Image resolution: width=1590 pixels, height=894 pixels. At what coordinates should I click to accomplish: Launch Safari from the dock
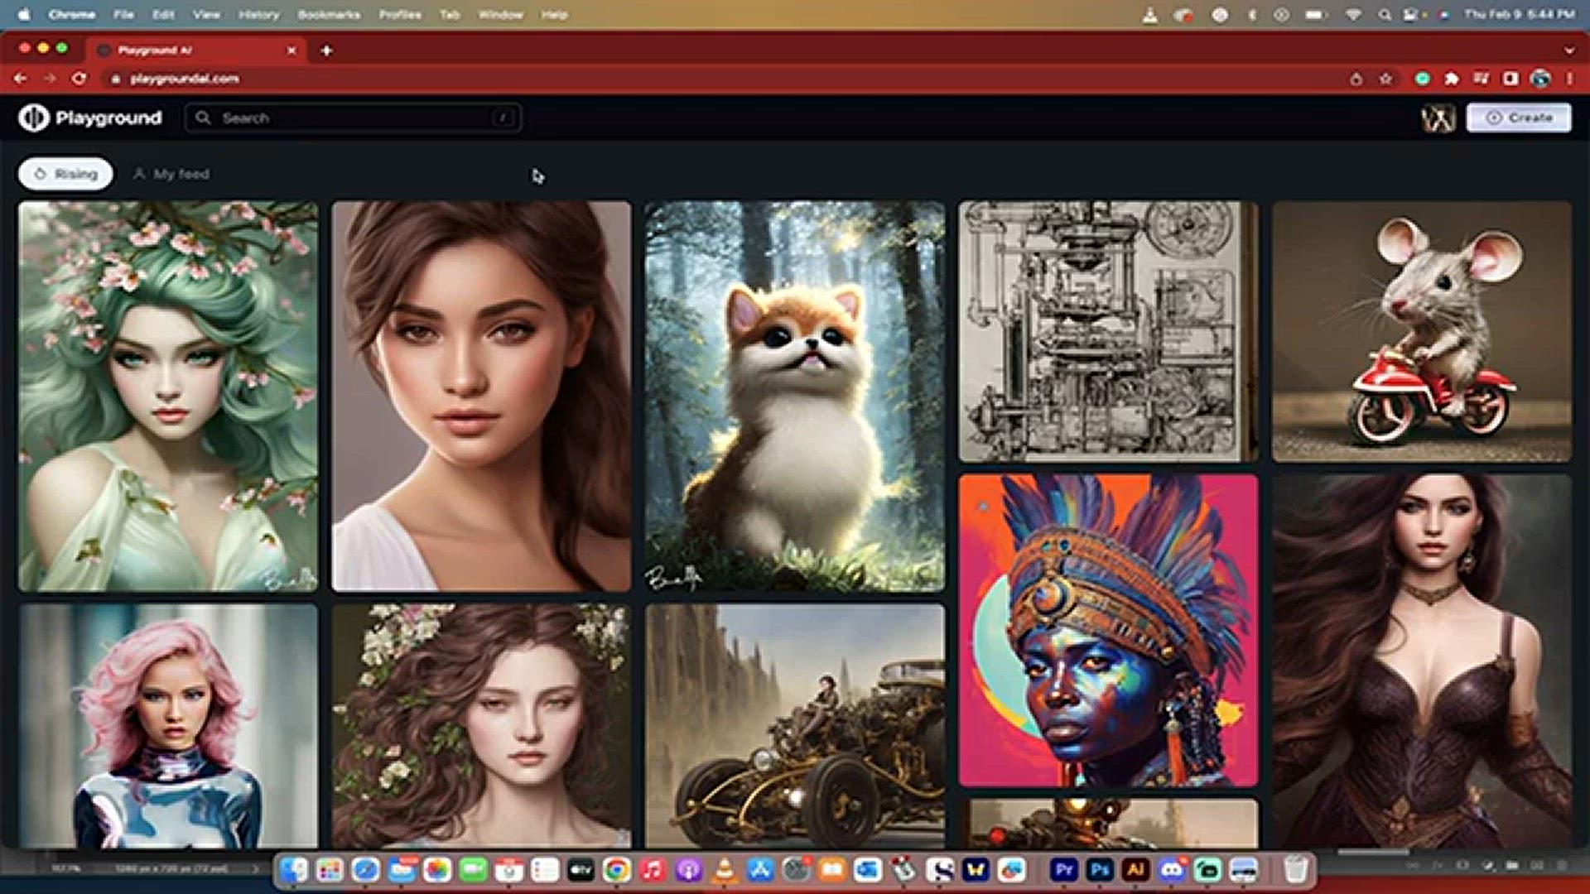(x=365, y=869)
